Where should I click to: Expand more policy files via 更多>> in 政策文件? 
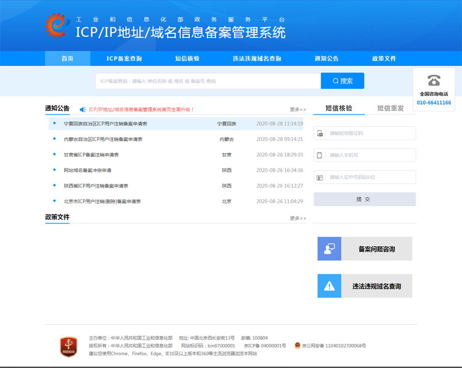point(298,218)
